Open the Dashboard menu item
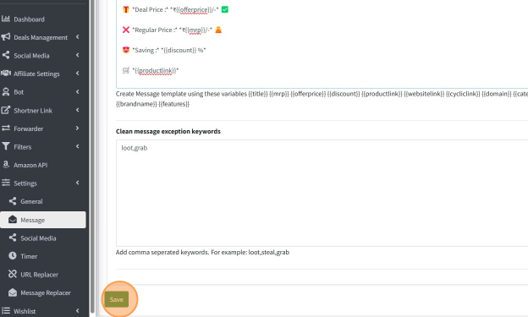The height and width of the screenshot is (317, 528). [x=30, y=19]
